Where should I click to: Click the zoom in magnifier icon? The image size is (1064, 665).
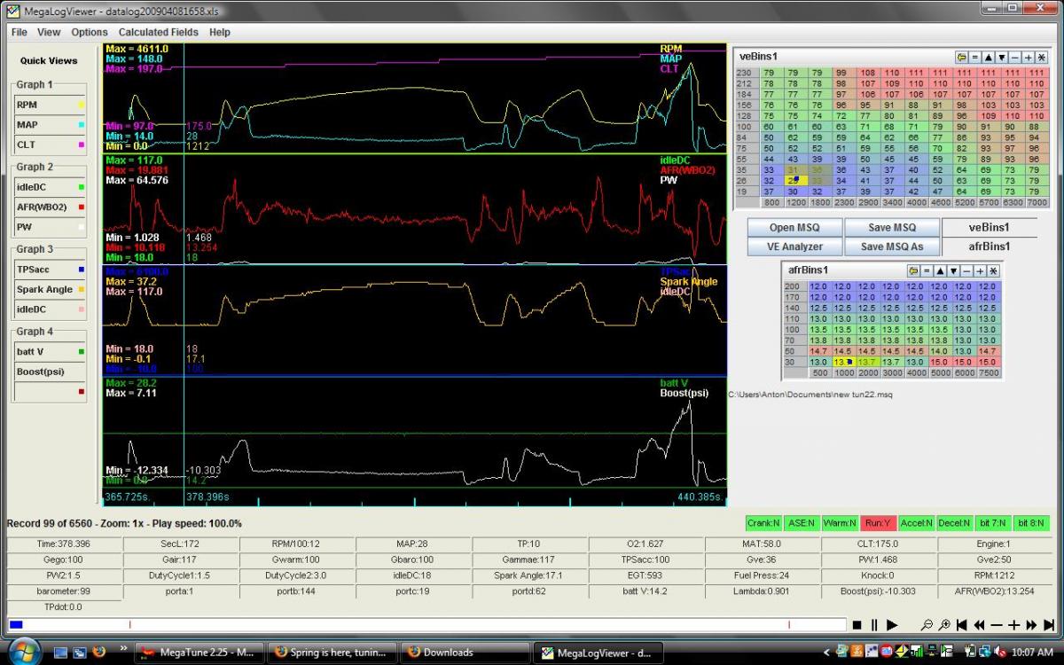945,625
